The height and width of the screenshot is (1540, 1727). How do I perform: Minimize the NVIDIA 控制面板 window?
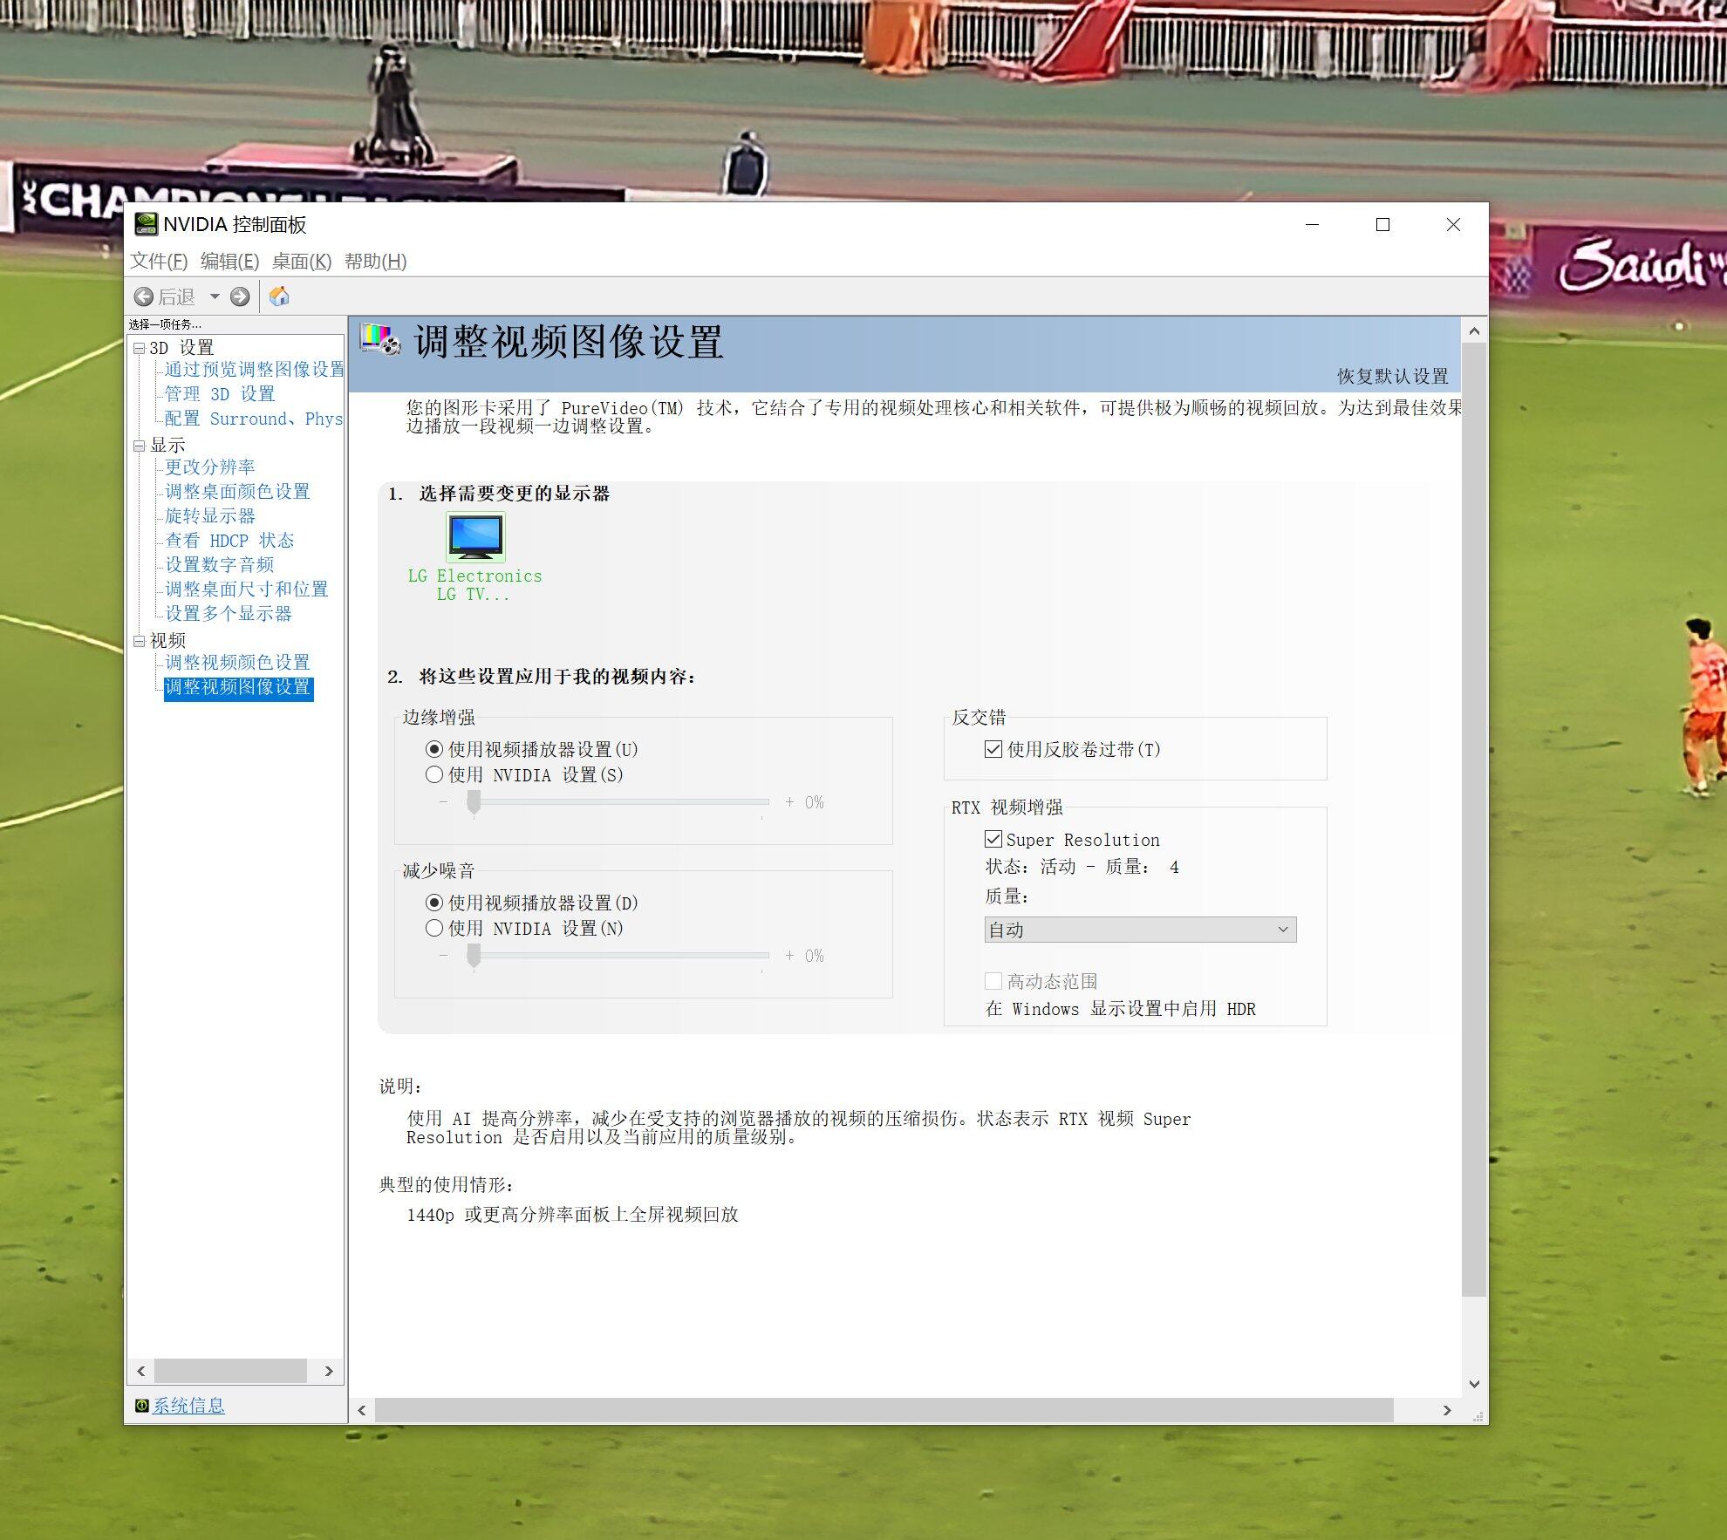point(1312,225)
